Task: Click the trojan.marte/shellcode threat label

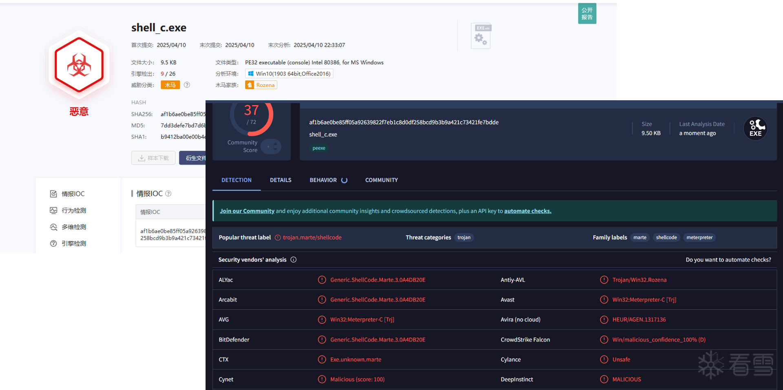Action: (312, 238)
